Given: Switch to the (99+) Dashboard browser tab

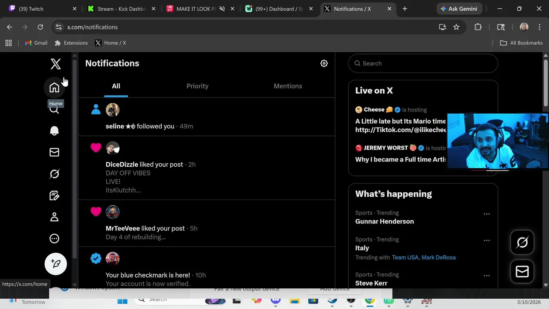Looking at the screenshot, I should pyautogui.click(x=279, y=9).
